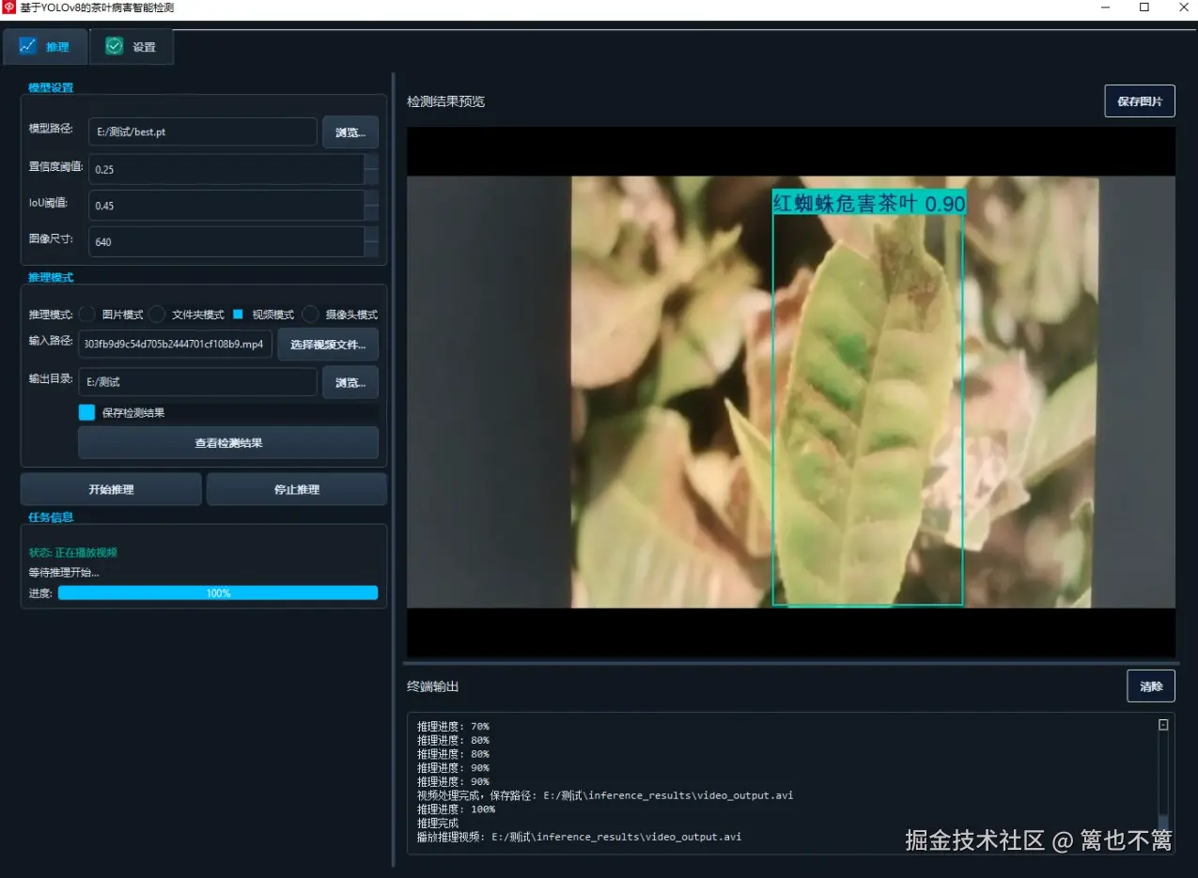
Task: Open the 设置 tab
Action: point(132,46)
